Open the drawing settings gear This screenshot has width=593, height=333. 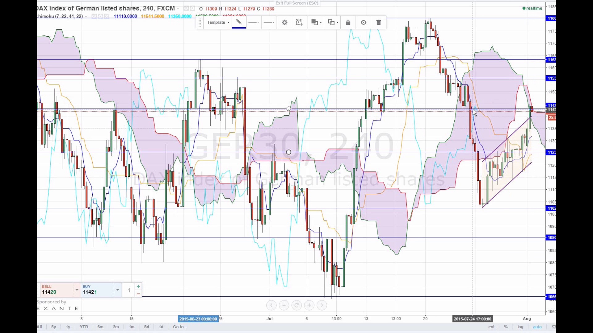point(284,23)
